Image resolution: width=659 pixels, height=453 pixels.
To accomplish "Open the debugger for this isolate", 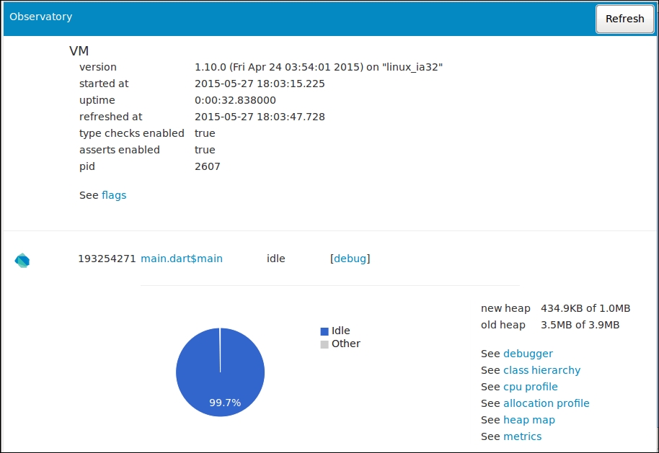I will (529, 353).
